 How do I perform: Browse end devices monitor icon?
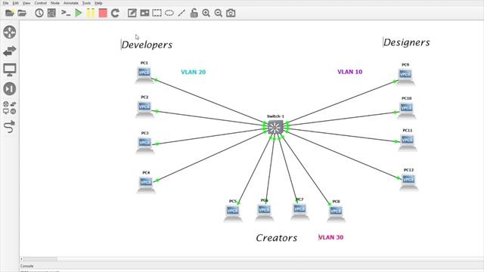point(10,70)
